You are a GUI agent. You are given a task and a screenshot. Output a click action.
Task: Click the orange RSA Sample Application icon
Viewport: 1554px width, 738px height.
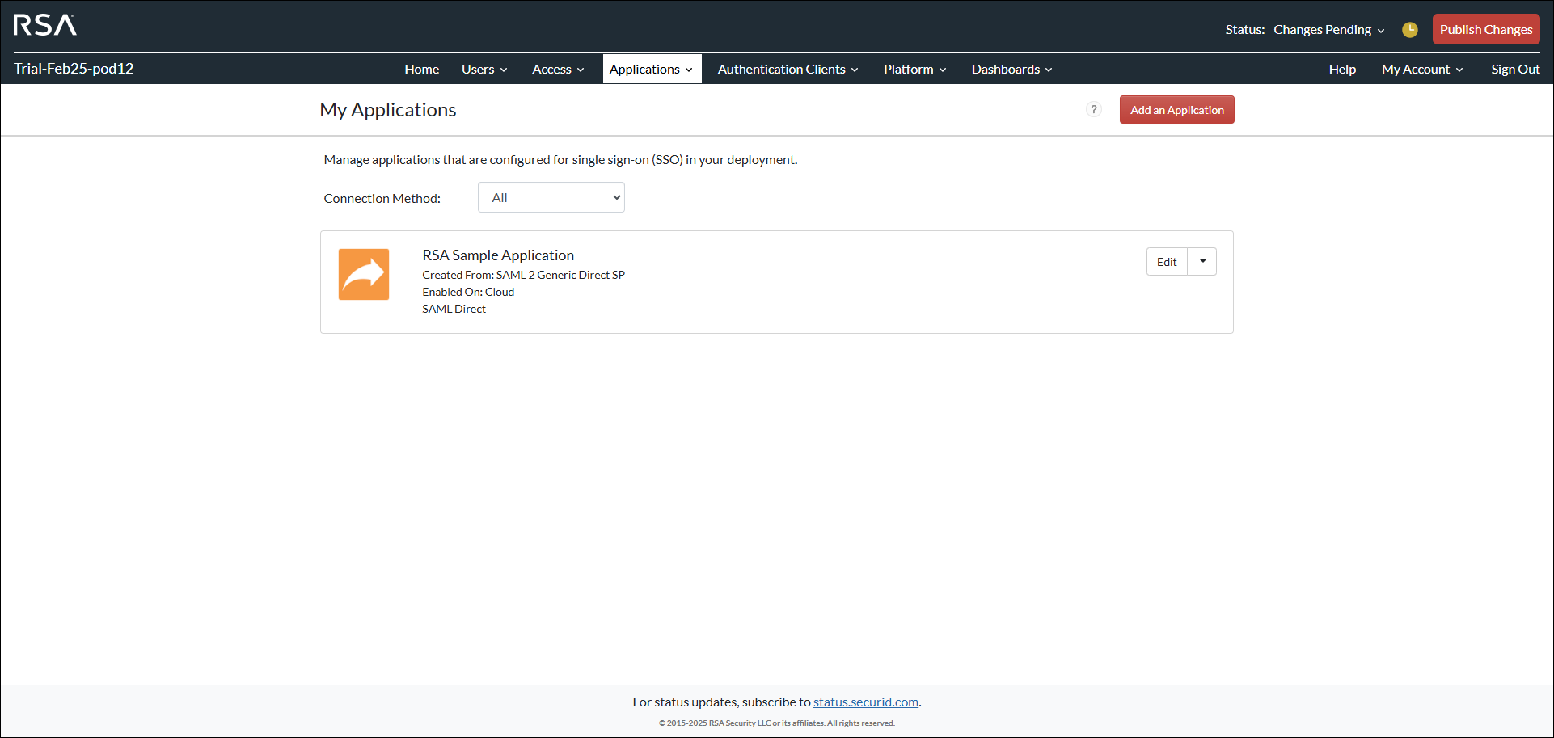[364, 275]
